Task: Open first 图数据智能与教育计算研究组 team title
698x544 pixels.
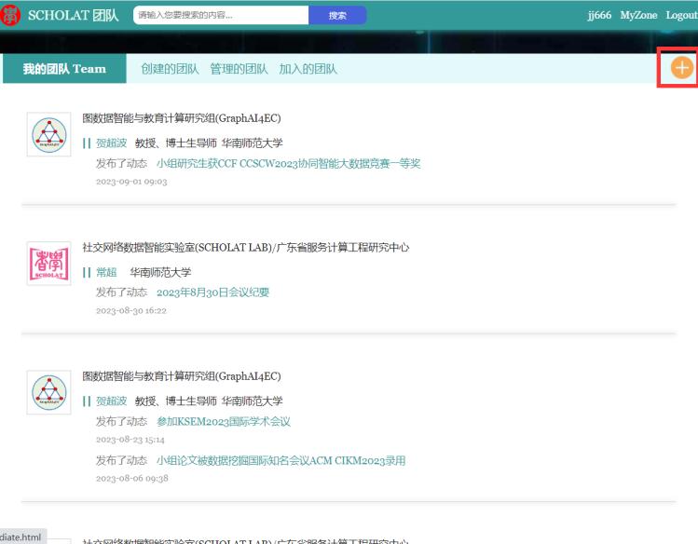Action: [x=182, y=118]
